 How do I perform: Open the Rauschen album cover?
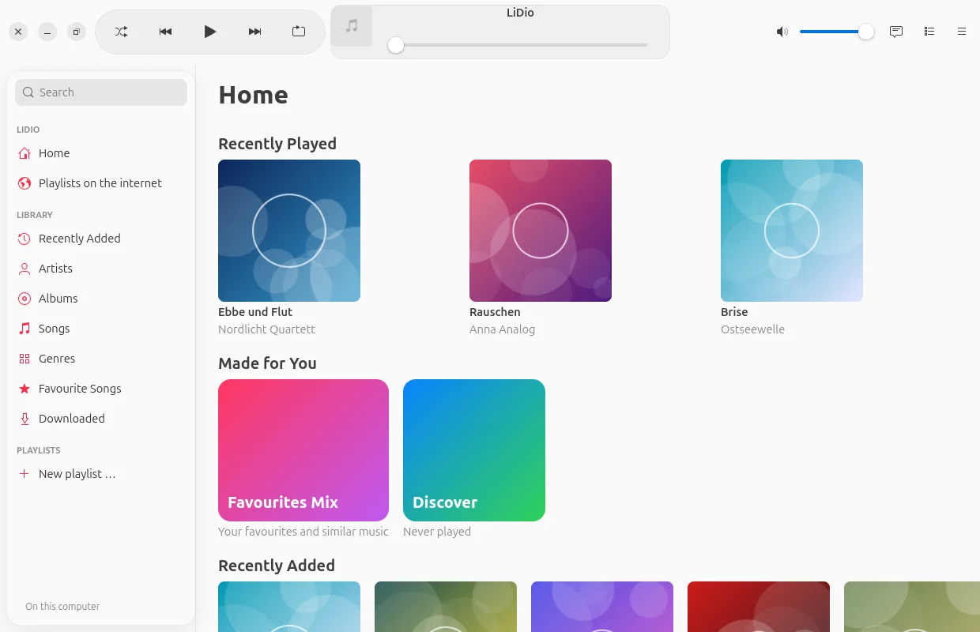pyautogui.click(x=541, y=231)
